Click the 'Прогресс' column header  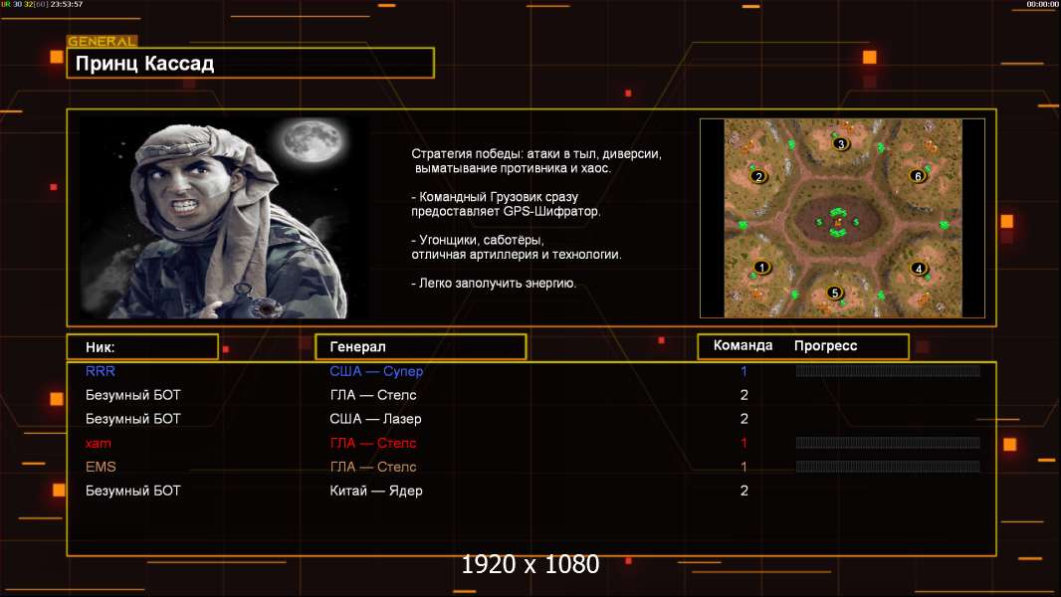click(825, 346)
